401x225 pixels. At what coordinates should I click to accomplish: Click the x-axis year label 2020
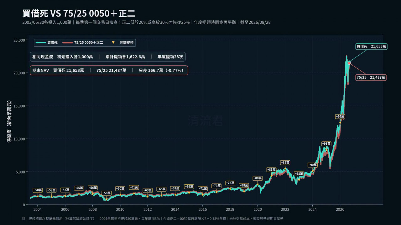[258, 209]
